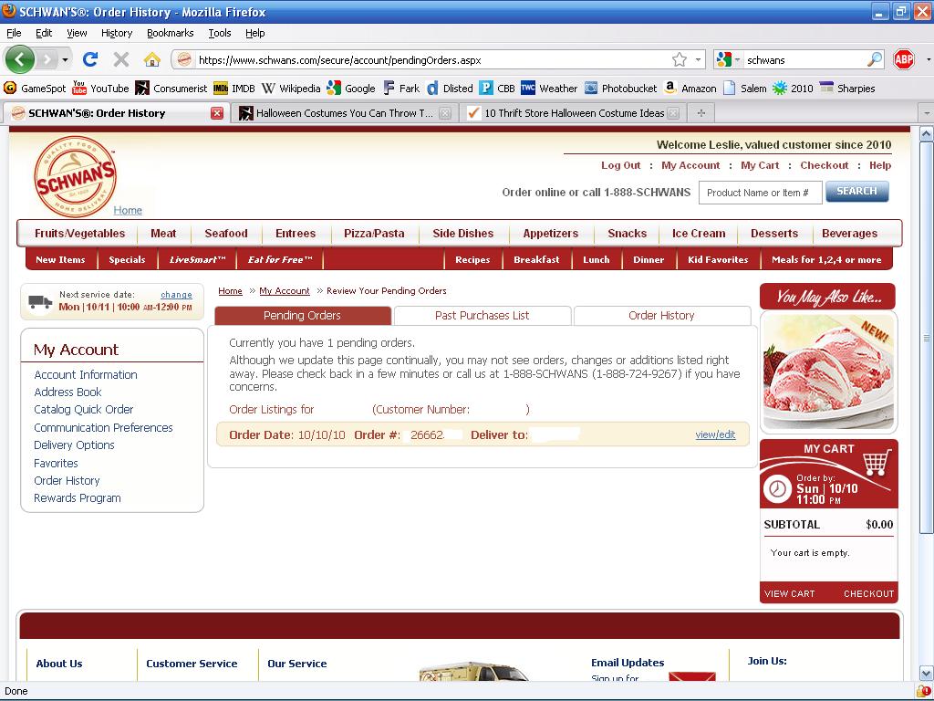
Task: Click the shopping cart icon in My Cart
Action: point(877,461)
